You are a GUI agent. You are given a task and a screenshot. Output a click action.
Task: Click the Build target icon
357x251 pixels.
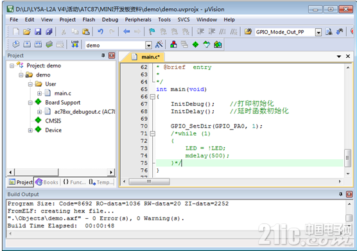pyautogui.click(x=27, y=44)
